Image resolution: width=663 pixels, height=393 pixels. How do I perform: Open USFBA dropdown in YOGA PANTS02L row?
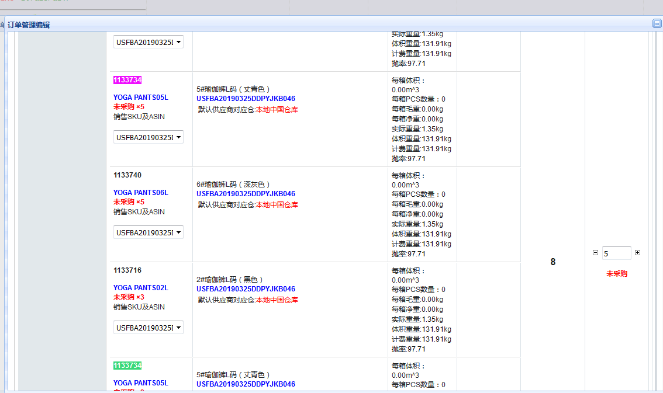point(149,328)
